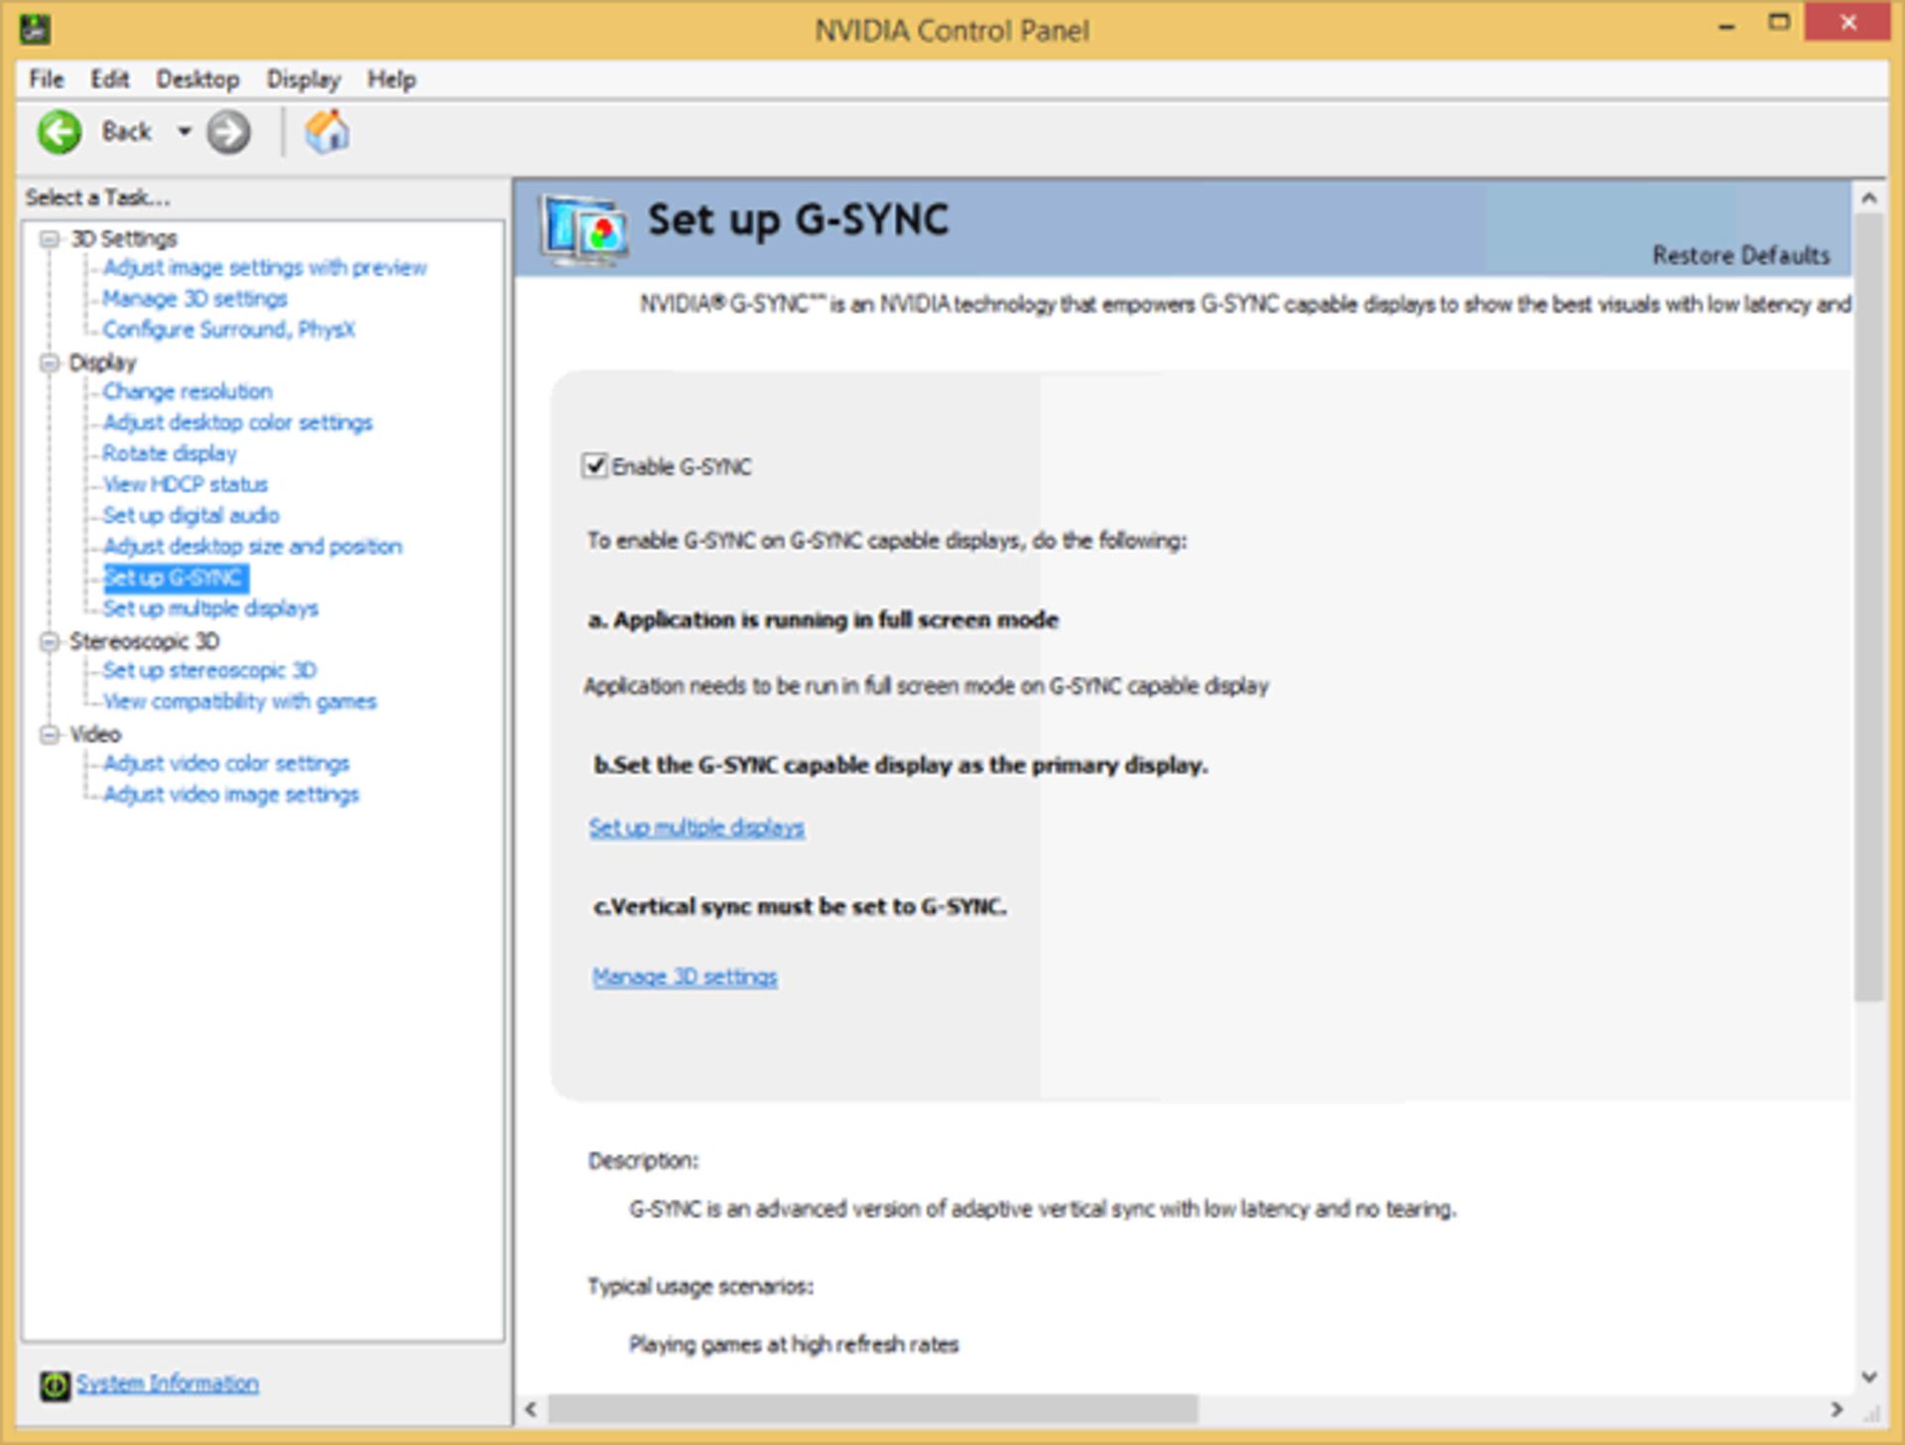Click the System Information power icon
Viewport: 1905px width, 1445px height.
click(x=55, y=1382)
